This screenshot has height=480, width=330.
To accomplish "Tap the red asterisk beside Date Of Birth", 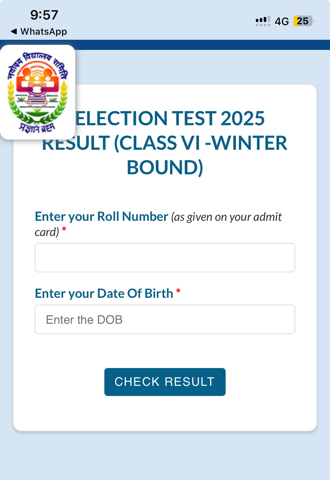I will click(178, 291).
